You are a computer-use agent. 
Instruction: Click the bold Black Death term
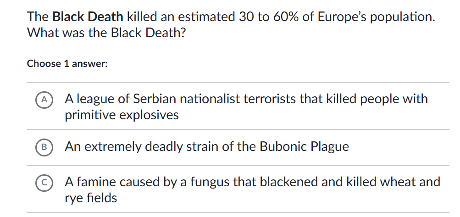click(x=88, y=17)
